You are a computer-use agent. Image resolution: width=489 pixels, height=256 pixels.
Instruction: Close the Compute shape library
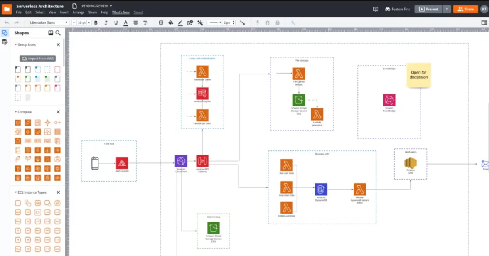pos(58,112)
